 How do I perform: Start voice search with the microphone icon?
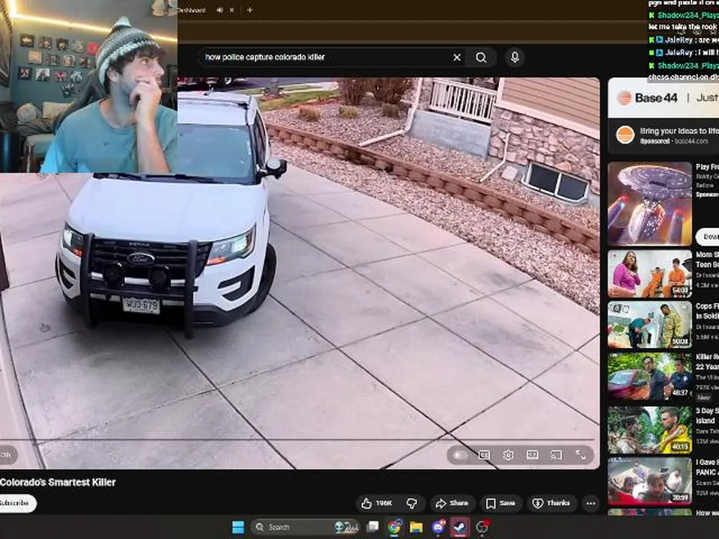(515, 58)
